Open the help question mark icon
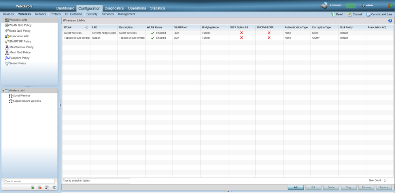This screenshot has width=395, height=193. click(390, 20)
